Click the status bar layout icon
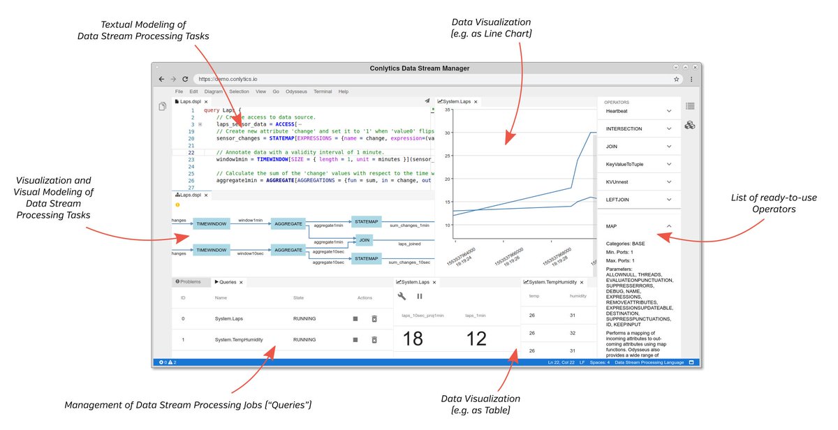The height and width of the screenshot is (430, 838). (691, 362)
